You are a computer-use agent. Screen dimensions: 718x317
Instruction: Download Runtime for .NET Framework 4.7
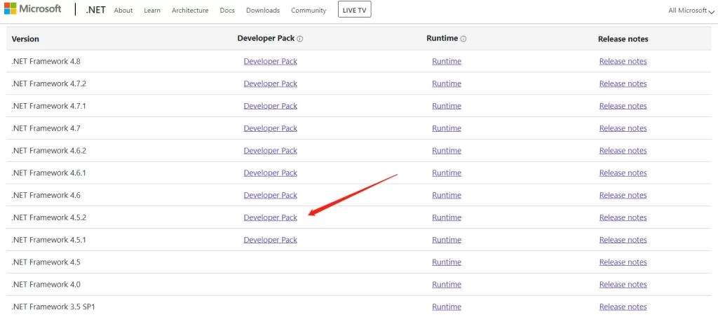447,128
